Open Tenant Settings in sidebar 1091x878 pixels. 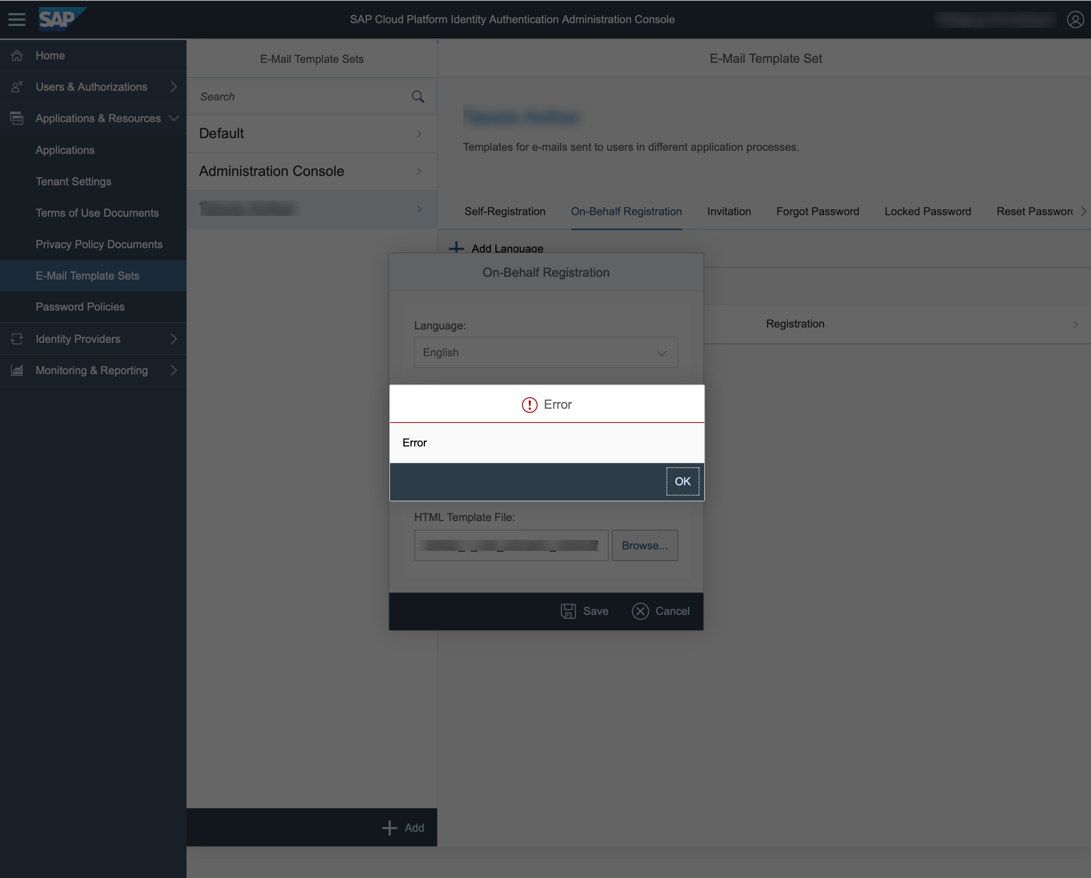pos(93,182)
